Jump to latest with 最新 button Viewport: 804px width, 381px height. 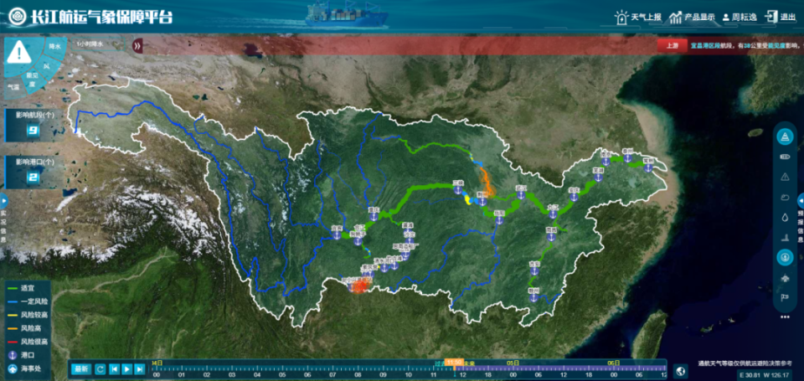81,368
